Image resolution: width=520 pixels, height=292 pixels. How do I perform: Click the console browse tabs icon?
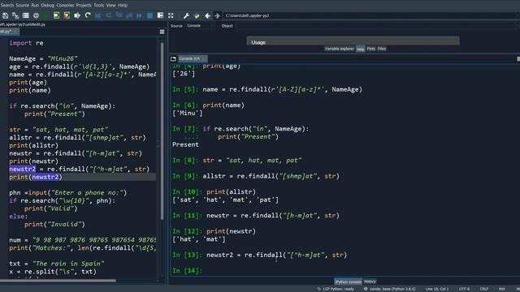coord(173,59)
